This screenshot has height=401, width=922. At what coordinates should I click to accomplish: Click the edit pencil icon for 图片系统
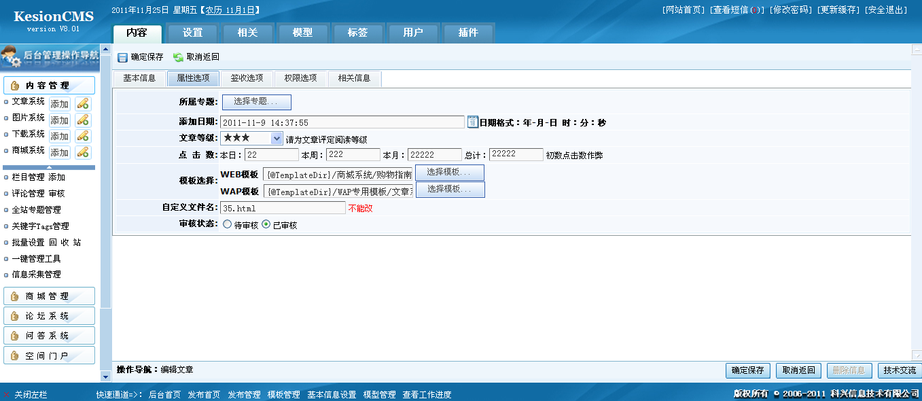coord(83,120)
